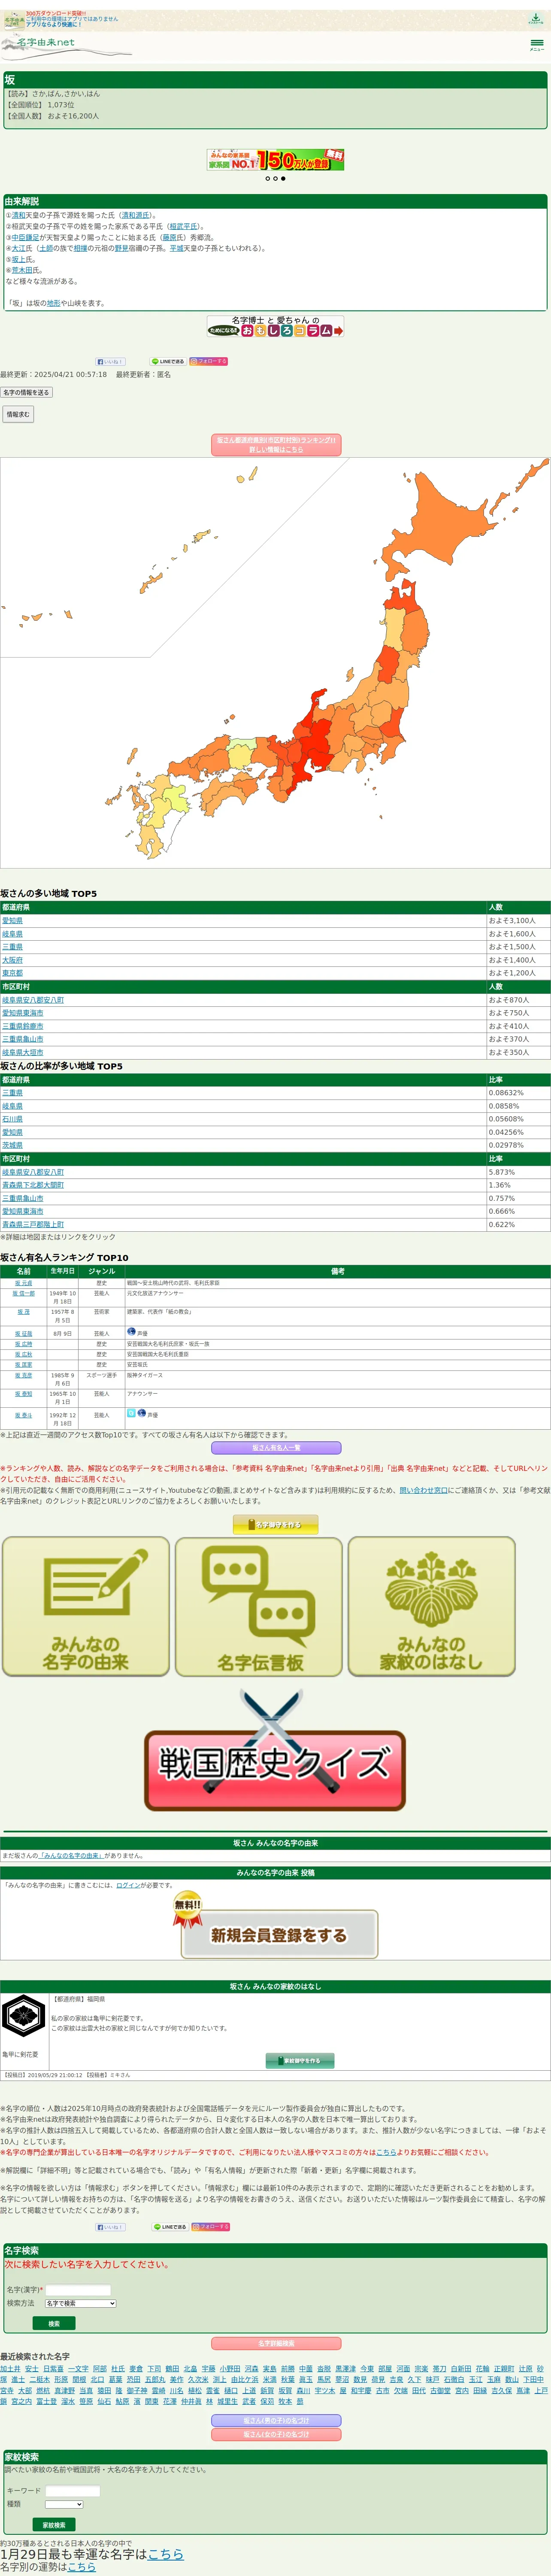
Task: Follow こちら link for 名字別の運勢
Action: (82, 2567)
